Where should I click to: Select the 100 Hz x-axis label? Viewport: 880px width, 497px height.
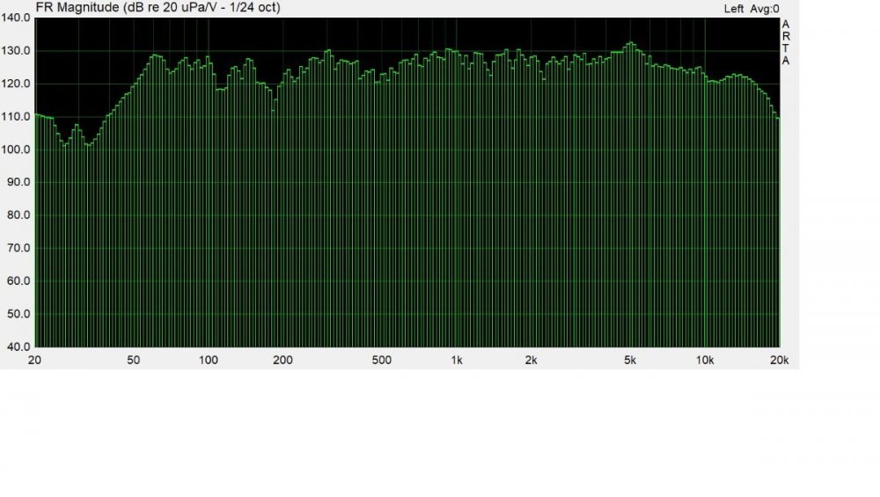point(209,360)
